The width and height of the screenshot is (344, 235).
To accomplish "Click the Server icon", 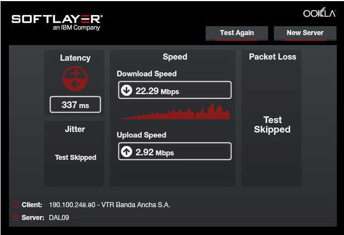I will pyautogui.click(x=15, y=217).
